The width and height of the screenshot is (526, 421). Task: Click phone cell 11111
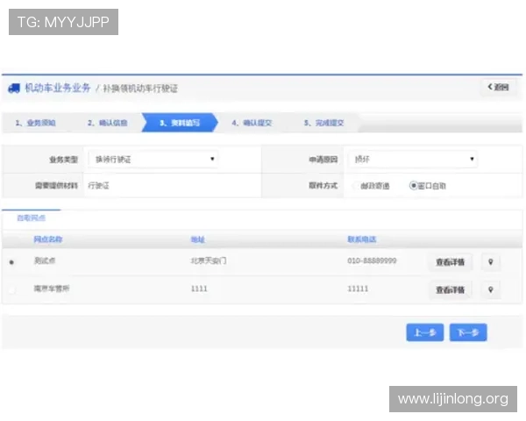click(358, 289)
